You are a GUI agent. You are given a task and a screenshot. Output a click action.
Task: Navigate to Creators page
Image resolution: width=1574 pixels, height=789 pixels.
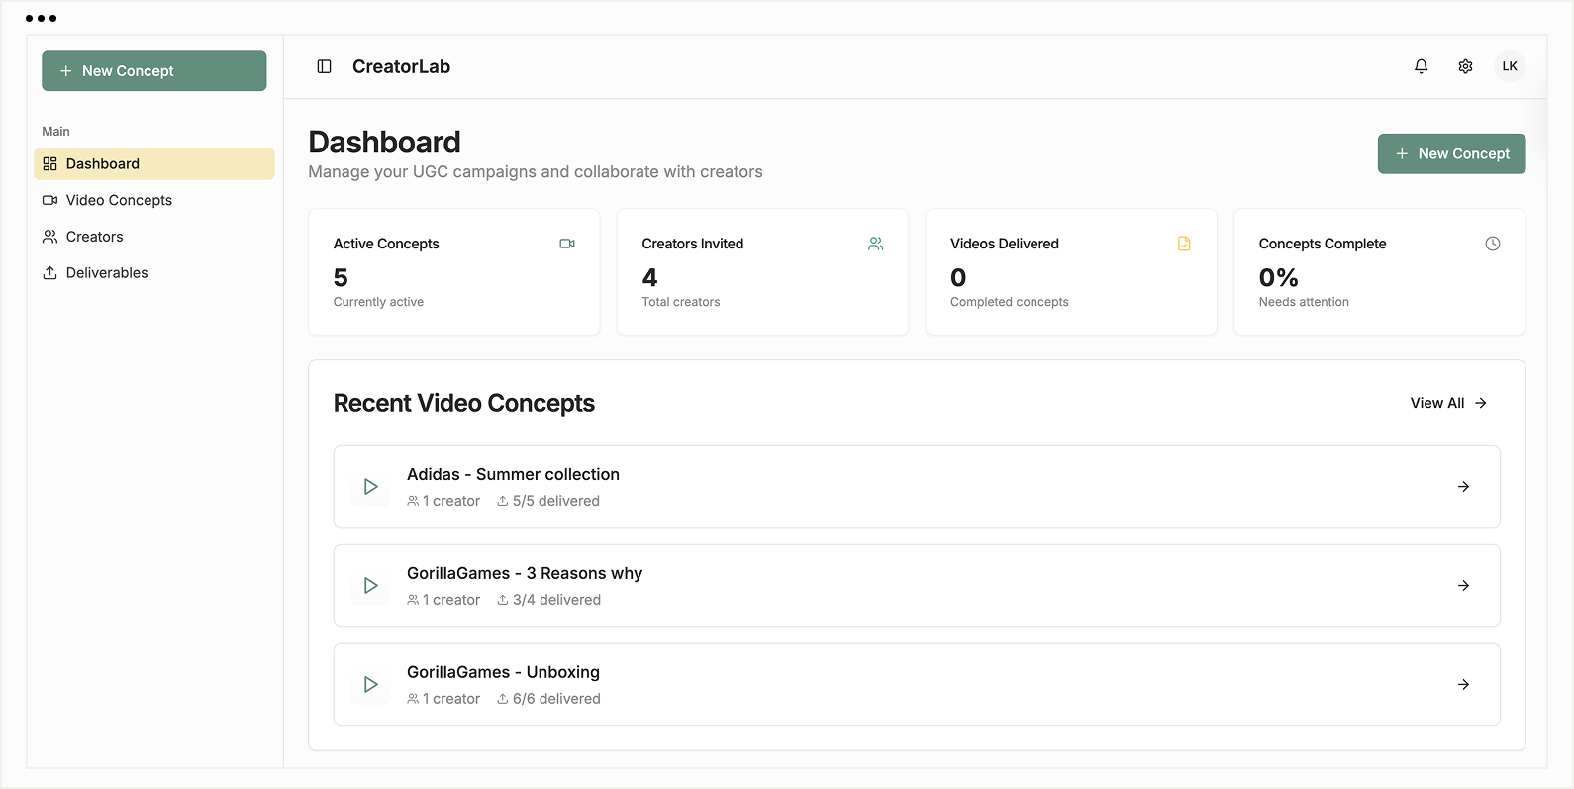[x=95, y=237]
